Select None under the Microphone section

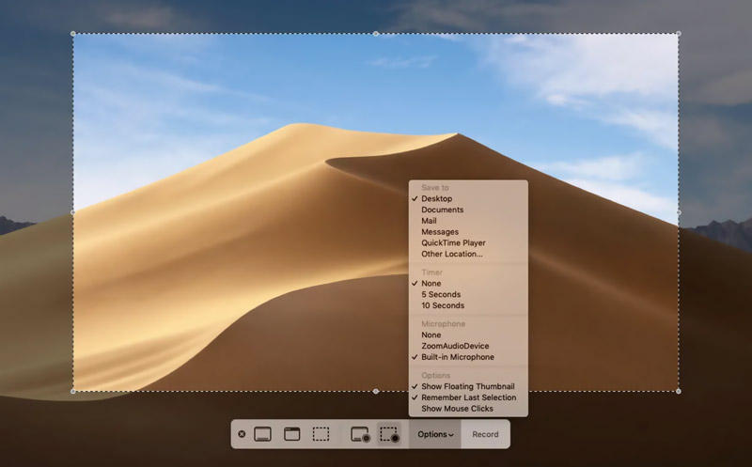[x=431, y=335]
